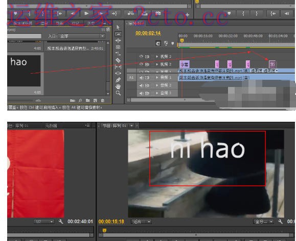Delete item with project panel trash icon
This screenshot has height=241, width=296.
click(x=103, y=100)
